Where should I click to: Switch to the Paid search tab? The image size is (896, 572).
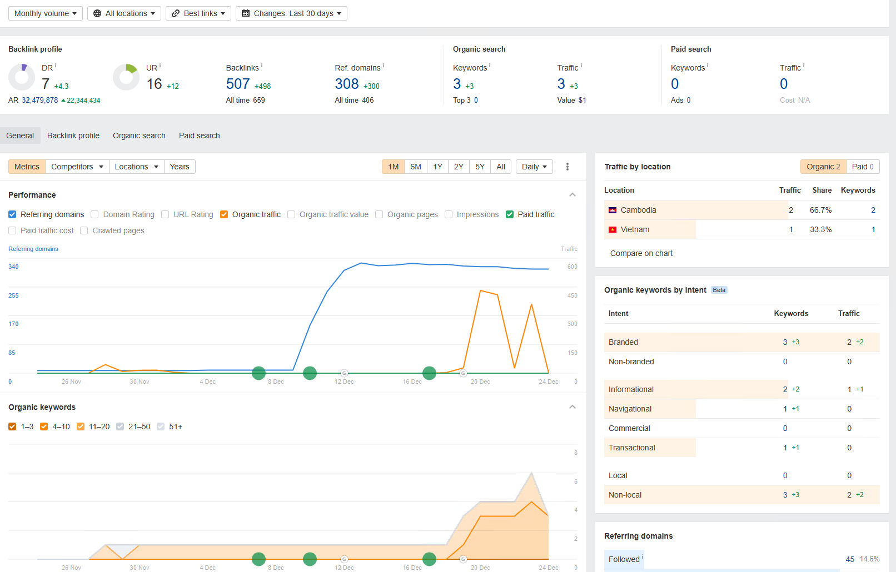click(200, 136)
